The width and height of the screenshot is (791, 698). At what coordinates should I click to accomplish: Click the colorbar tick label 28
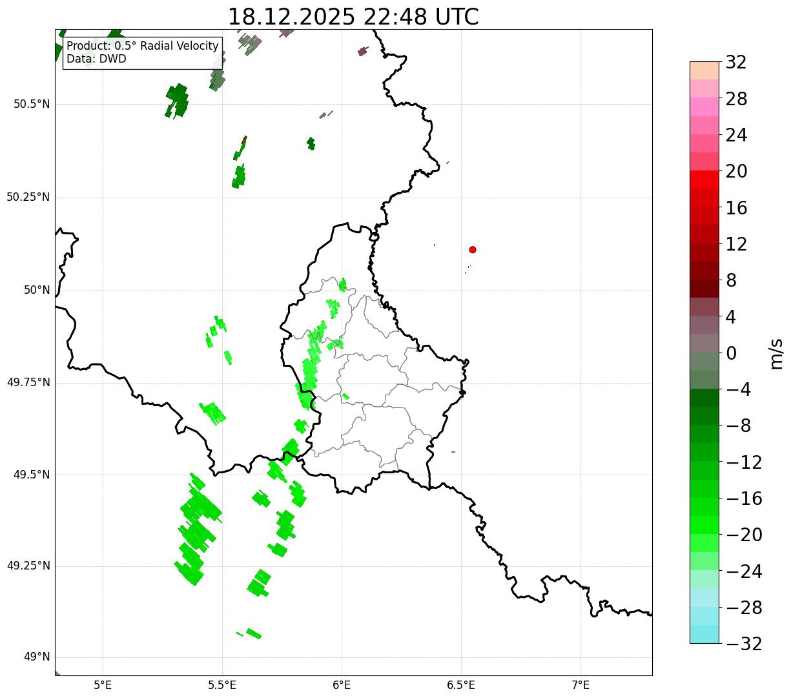click(736, 99)
